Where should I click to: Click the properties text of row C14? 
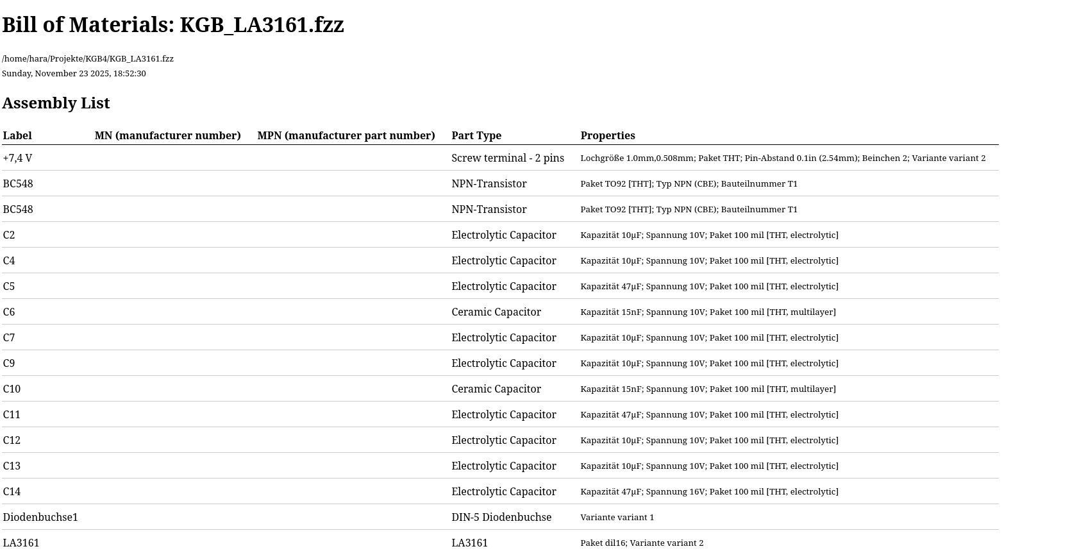tap(709, 492)
